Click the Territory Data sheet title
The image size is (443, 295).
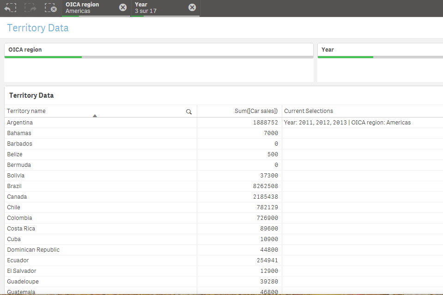tap(38, 28)
